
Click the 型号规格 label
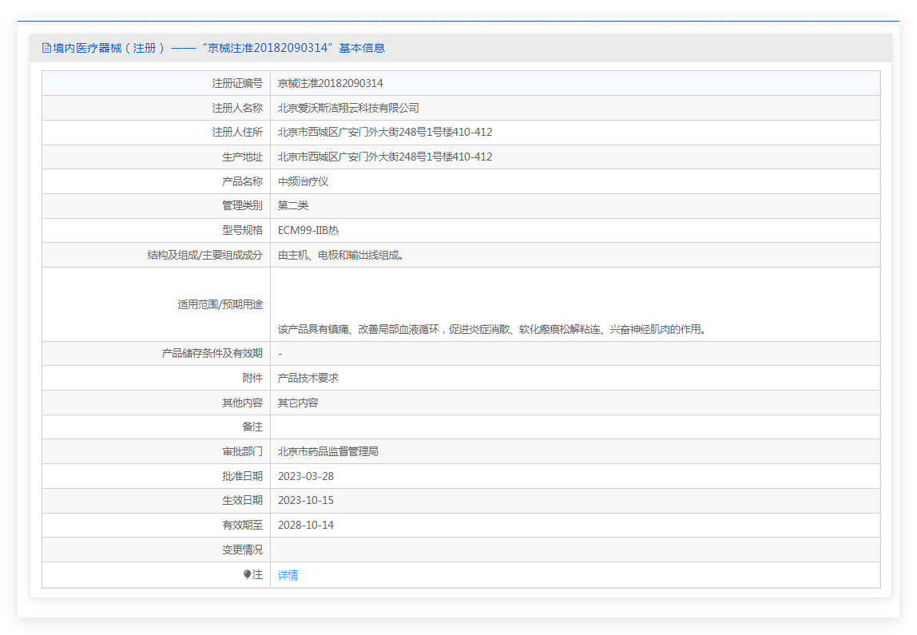coord(243,230)
